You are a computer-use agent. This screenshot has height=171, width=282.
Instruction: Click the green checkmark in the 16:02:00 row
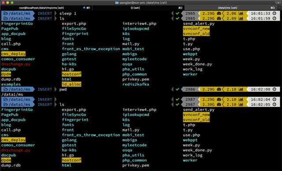pos(178,89)
